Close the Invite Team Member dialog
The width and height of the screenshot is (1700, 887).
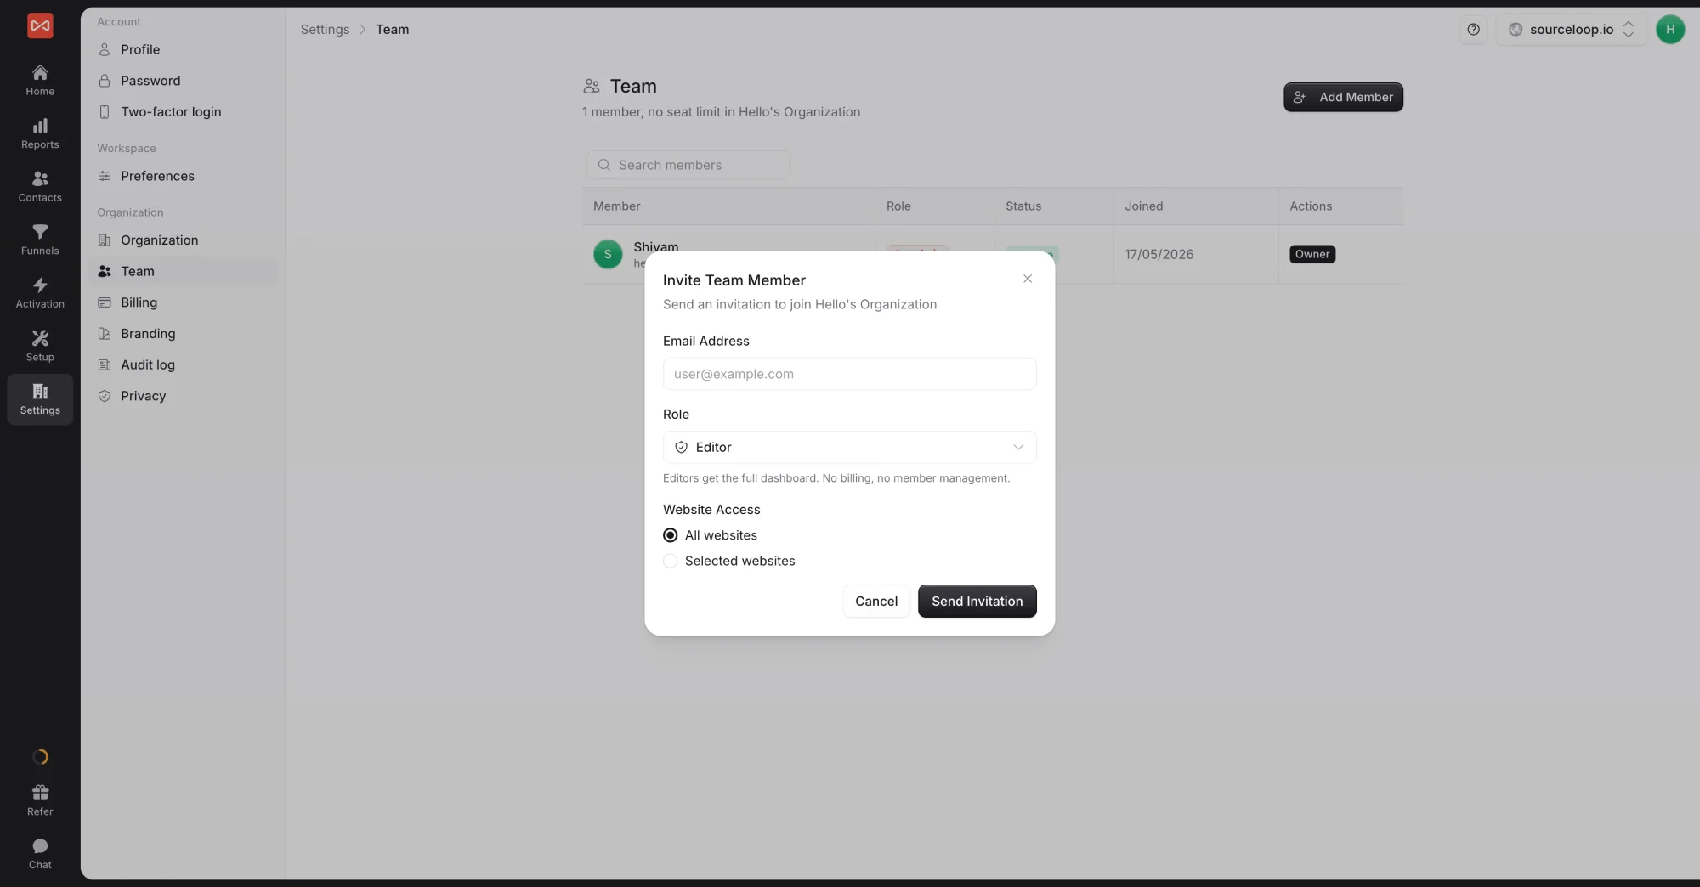1028,279
